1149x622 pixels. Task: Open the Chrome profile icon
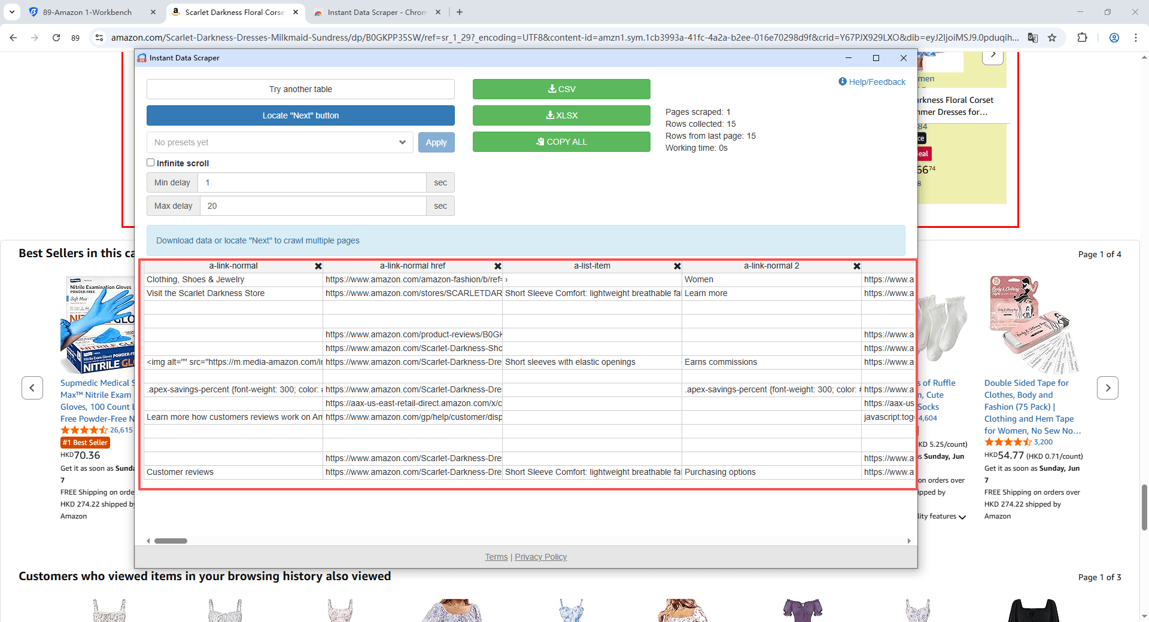click(1114, 38)
